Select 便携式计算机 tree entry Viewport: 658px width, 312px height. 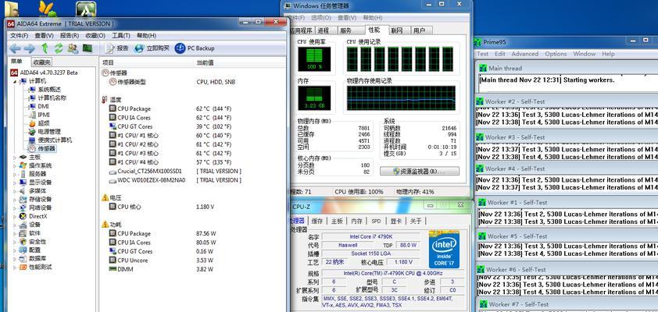coord(55,140)
